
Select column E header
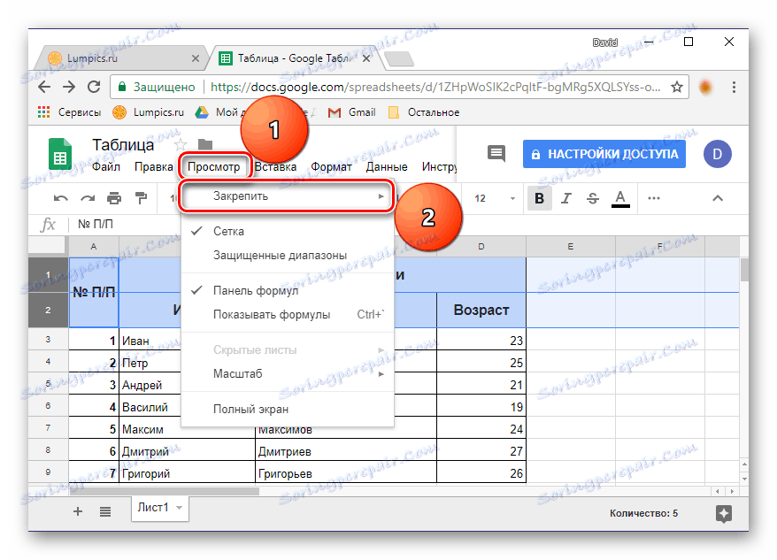tap(571, 246)
